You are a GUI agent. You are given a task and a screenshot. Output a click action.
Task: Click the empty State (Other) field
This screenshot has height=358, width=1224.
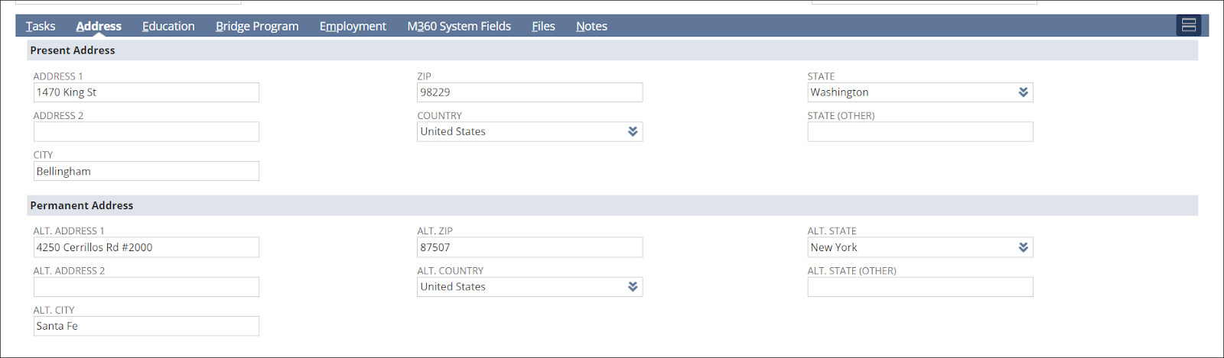coord(920,132)
